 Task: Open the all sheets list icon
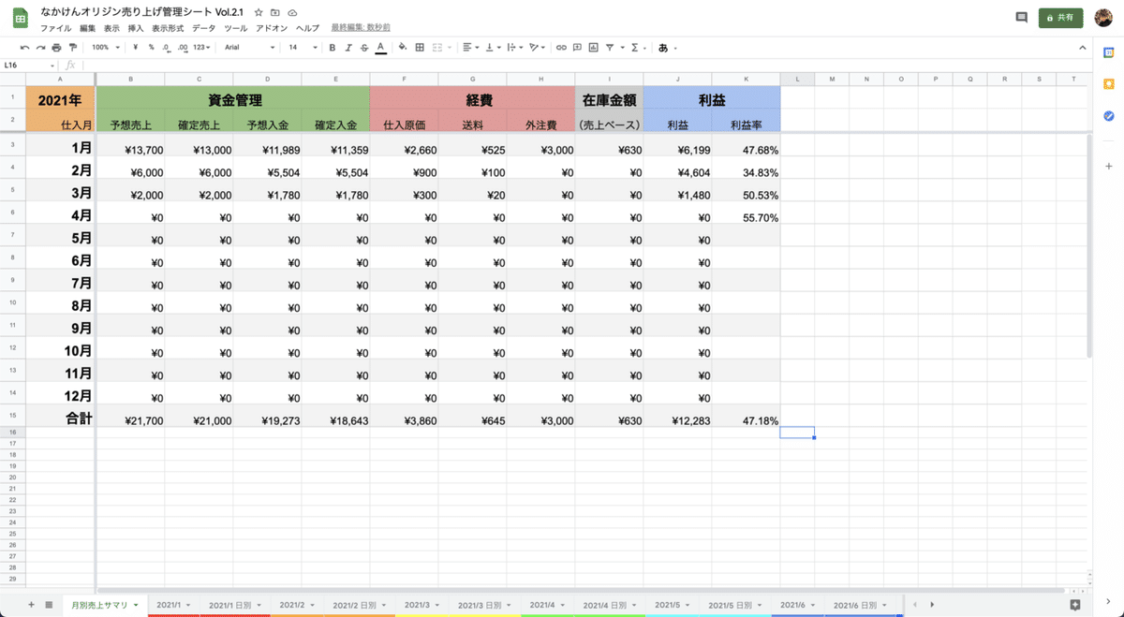[x=49, y=605]
